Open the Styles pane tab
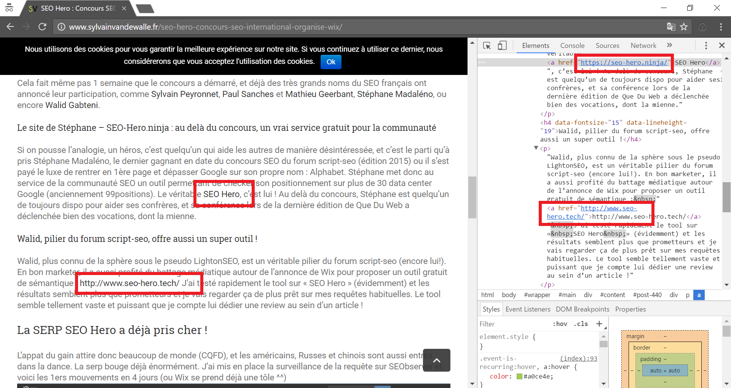The height and width of the screenshot is (388, 731). [x=491, y=309]
